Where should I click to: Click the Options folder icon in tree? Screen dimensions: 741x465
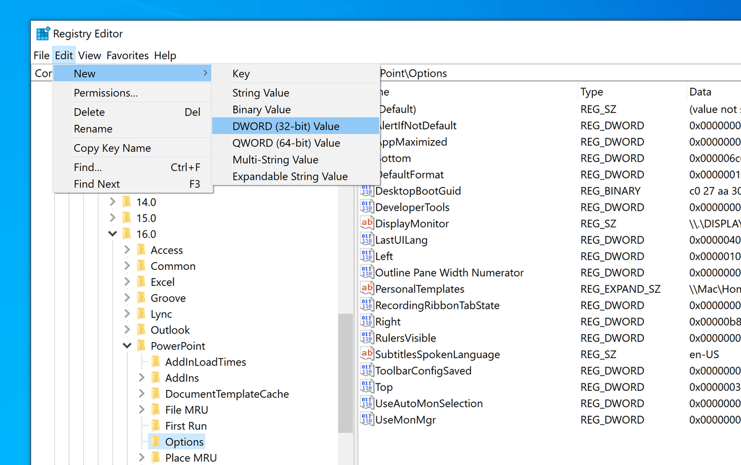(156, 442)
